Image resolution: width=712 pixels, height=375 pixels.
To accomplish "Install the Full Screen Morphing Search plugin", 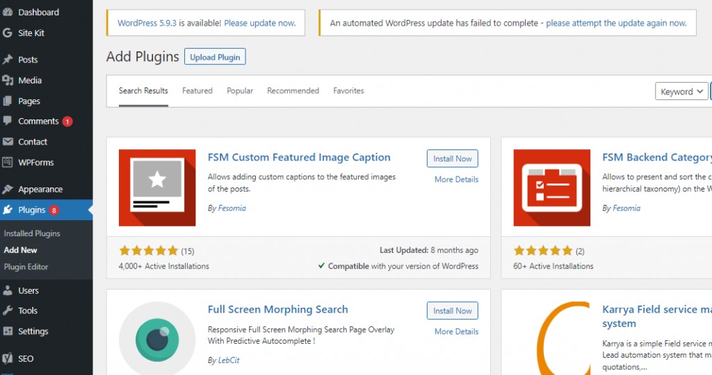I will pos(452,310).
